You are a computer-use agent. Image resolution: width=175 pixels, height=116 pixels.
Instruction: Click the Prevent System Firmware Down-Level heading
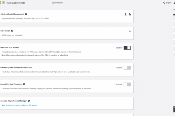click(x=16, y=68)
